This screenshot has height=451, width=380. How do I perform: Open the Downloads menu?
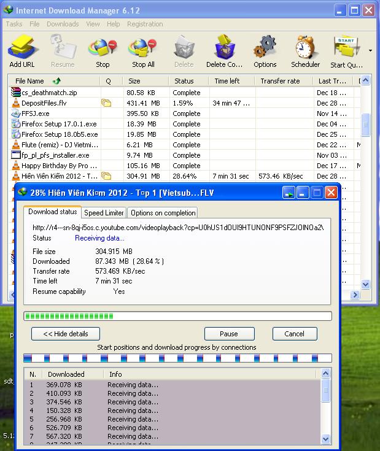pos(63,24)
